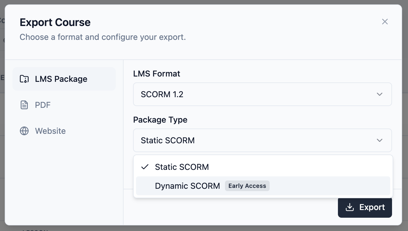The image size is (408, 231).
Task: Click the Early Access badge
Action: pyautogui.click(x=247, y=186)
